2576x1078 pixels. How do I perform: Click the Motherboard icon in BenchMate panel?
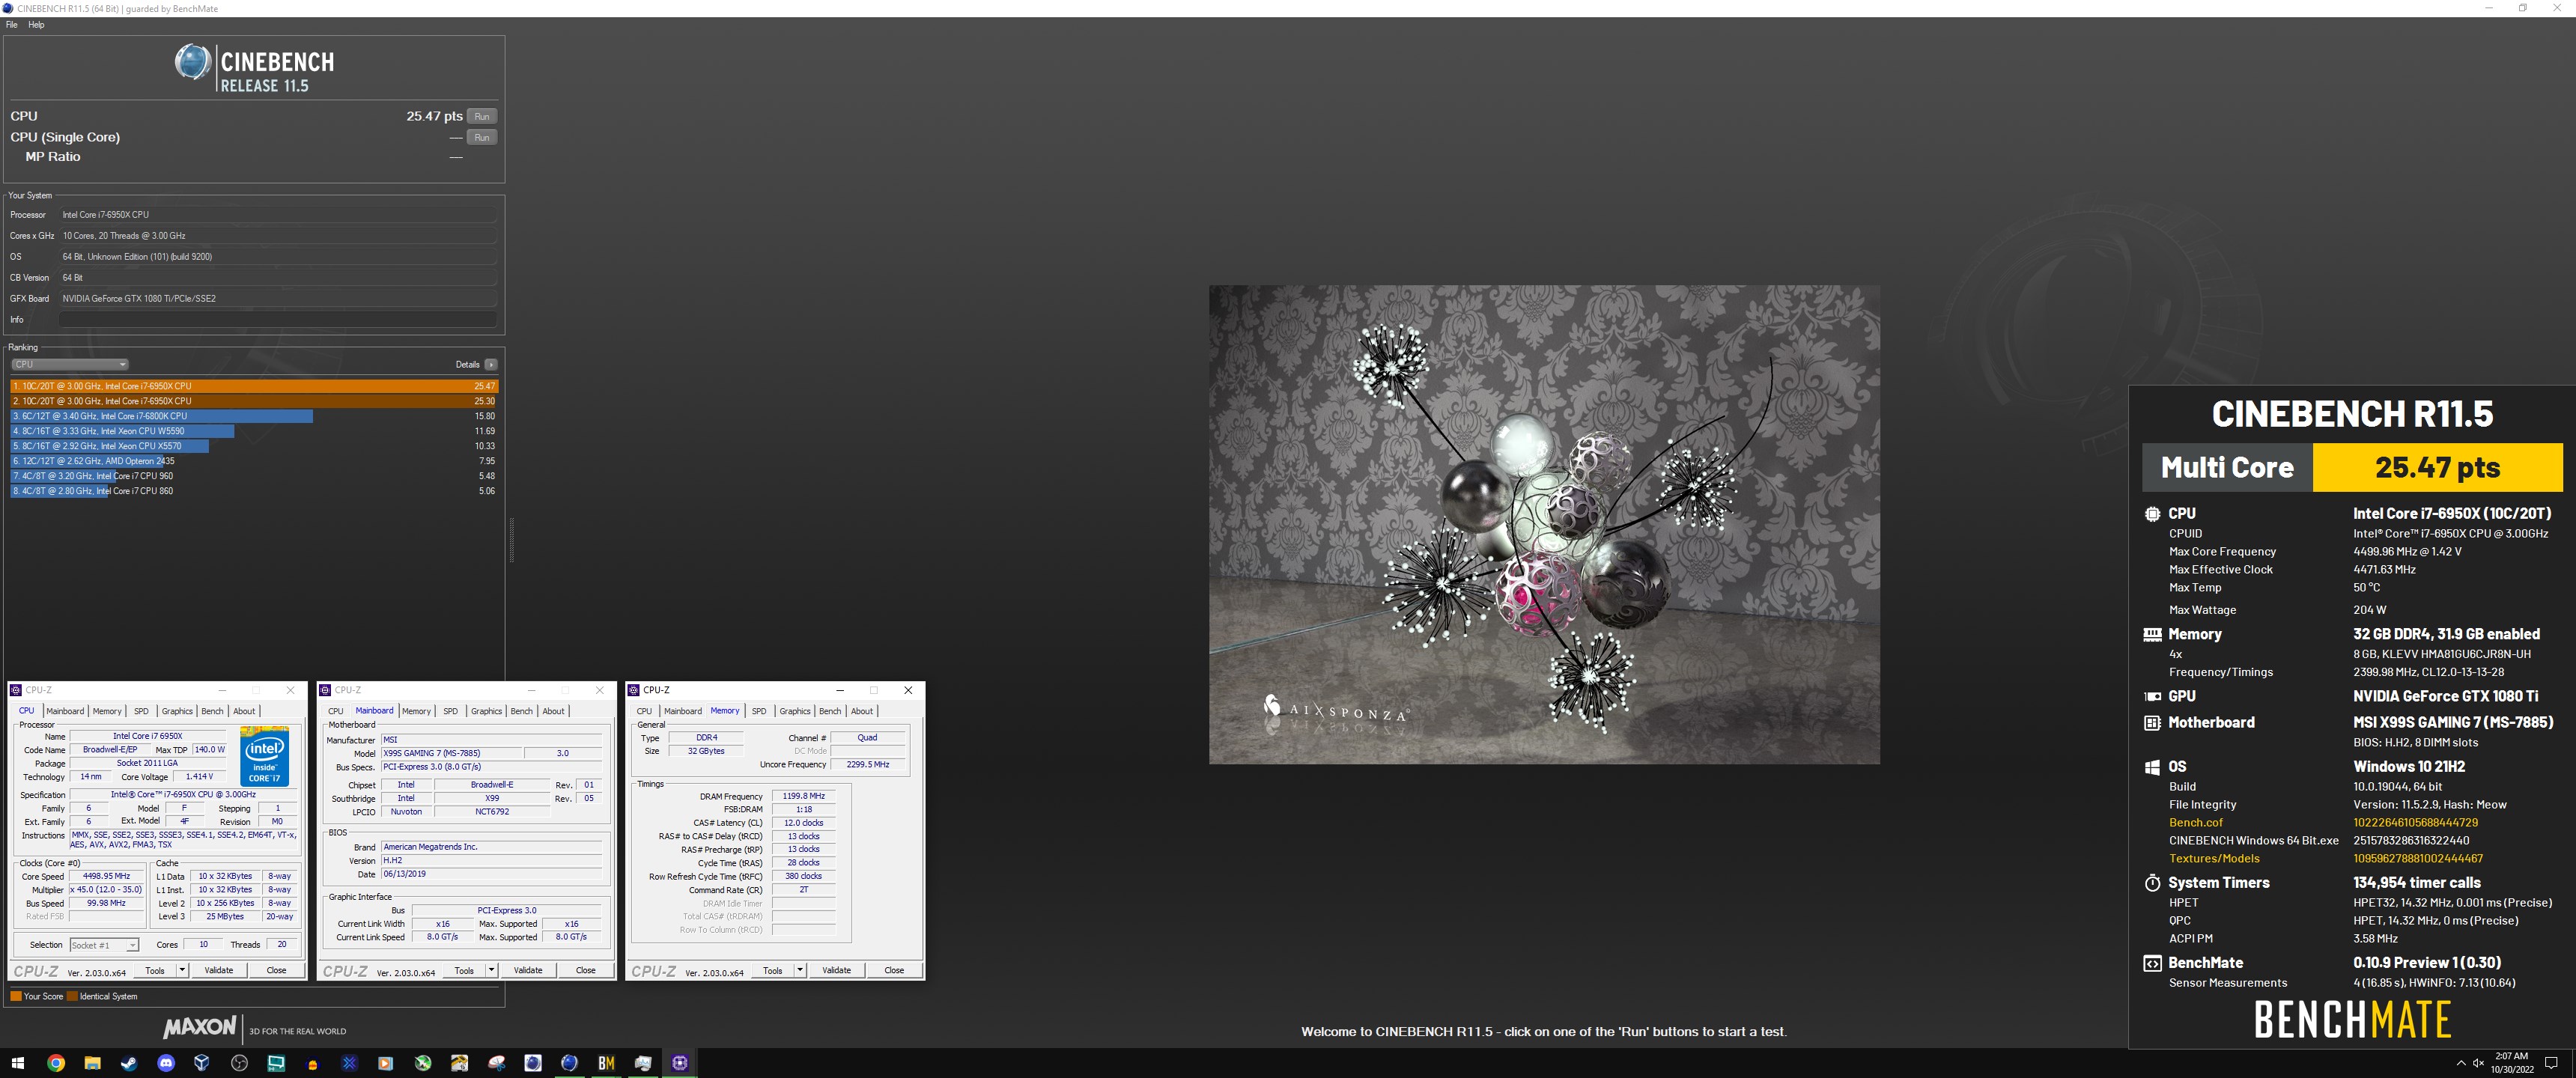coord(2152,723)
